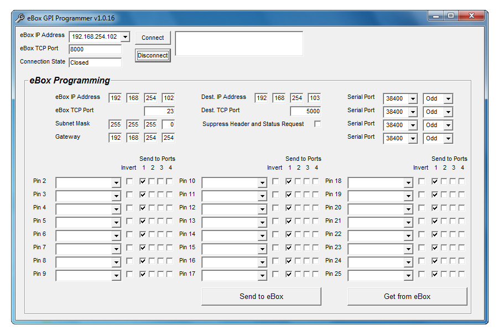504x336 pixels.
Task: Check Pin 3 send to port 2
Action: (x=152, y=195)
